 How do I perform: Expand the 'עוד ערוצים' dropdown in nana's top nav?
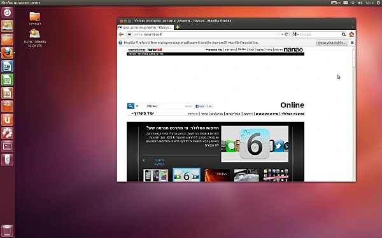pyautogui.click(x=214, y=50)
